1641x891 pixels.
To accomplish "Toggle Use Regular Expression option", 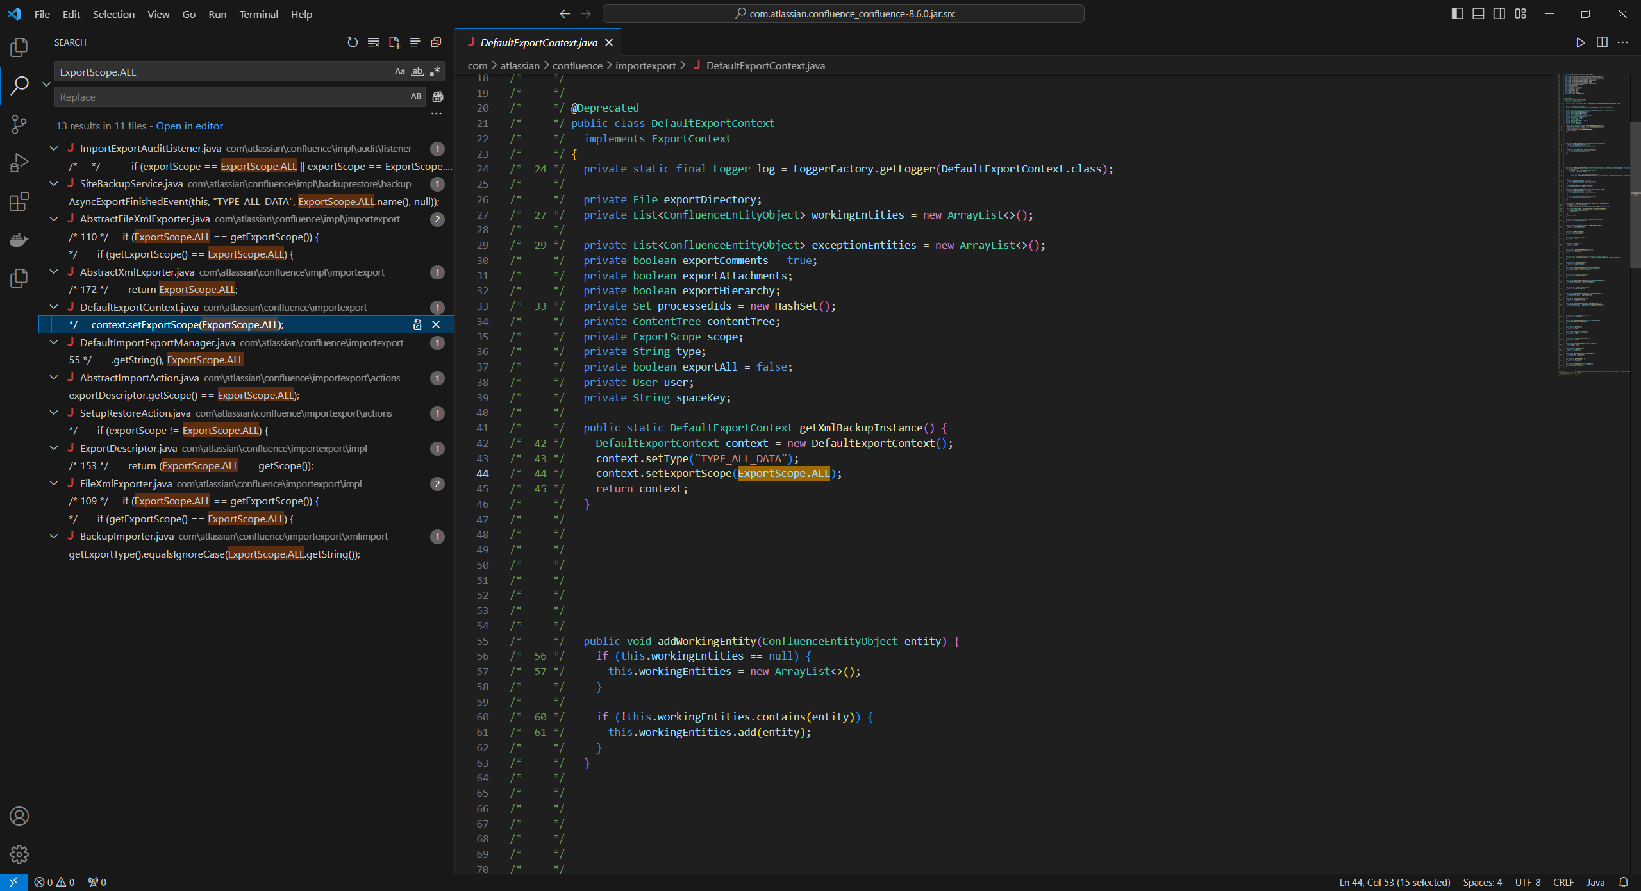I will pyautogui.click(x=435, y=72).
